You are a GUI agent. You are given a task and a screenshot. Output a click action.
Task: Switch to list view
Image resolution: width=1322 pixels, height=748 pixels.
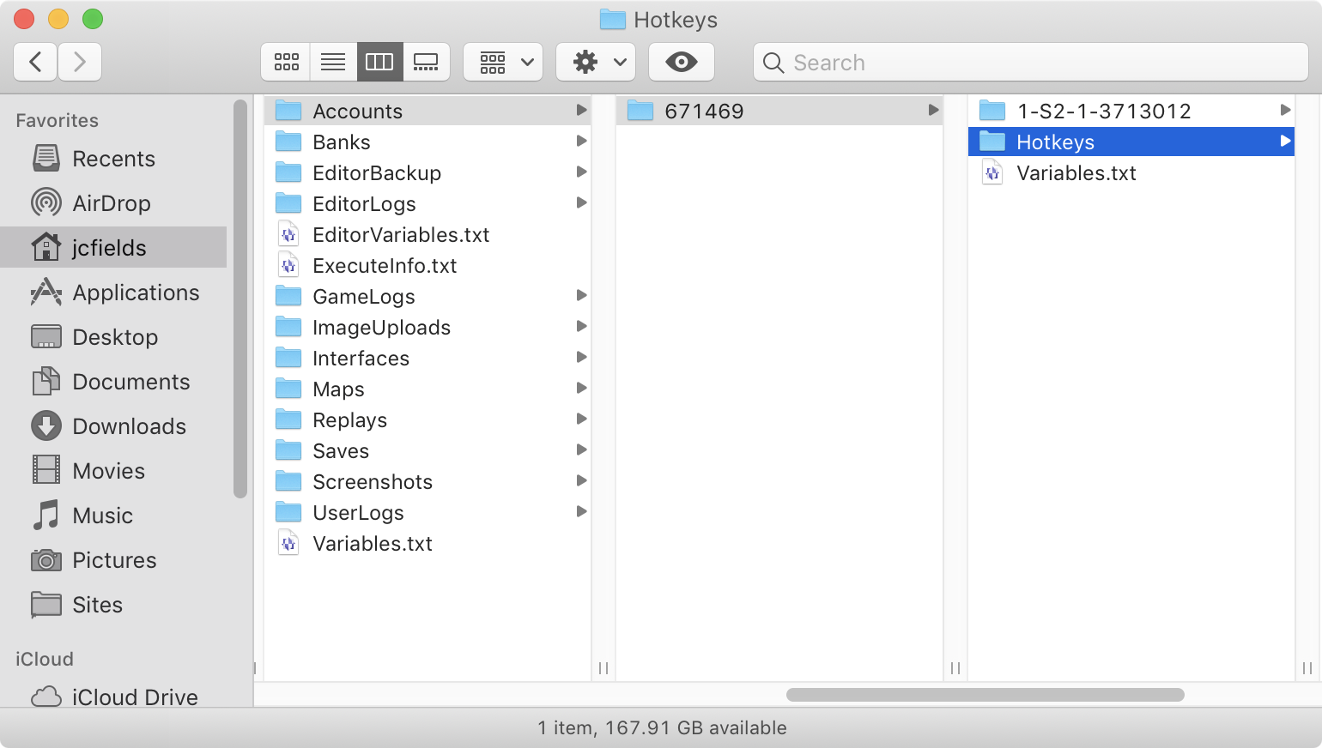(333, 62)
